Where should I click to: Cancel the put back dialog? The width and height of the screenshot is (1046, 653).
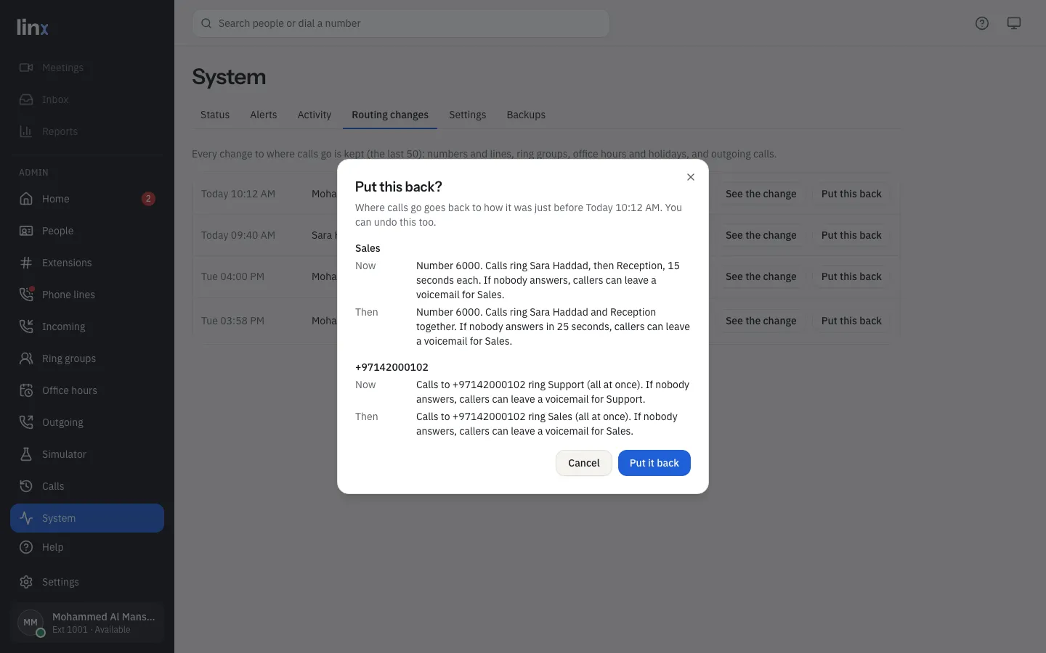pyautogui.click(x=584, y=463)
